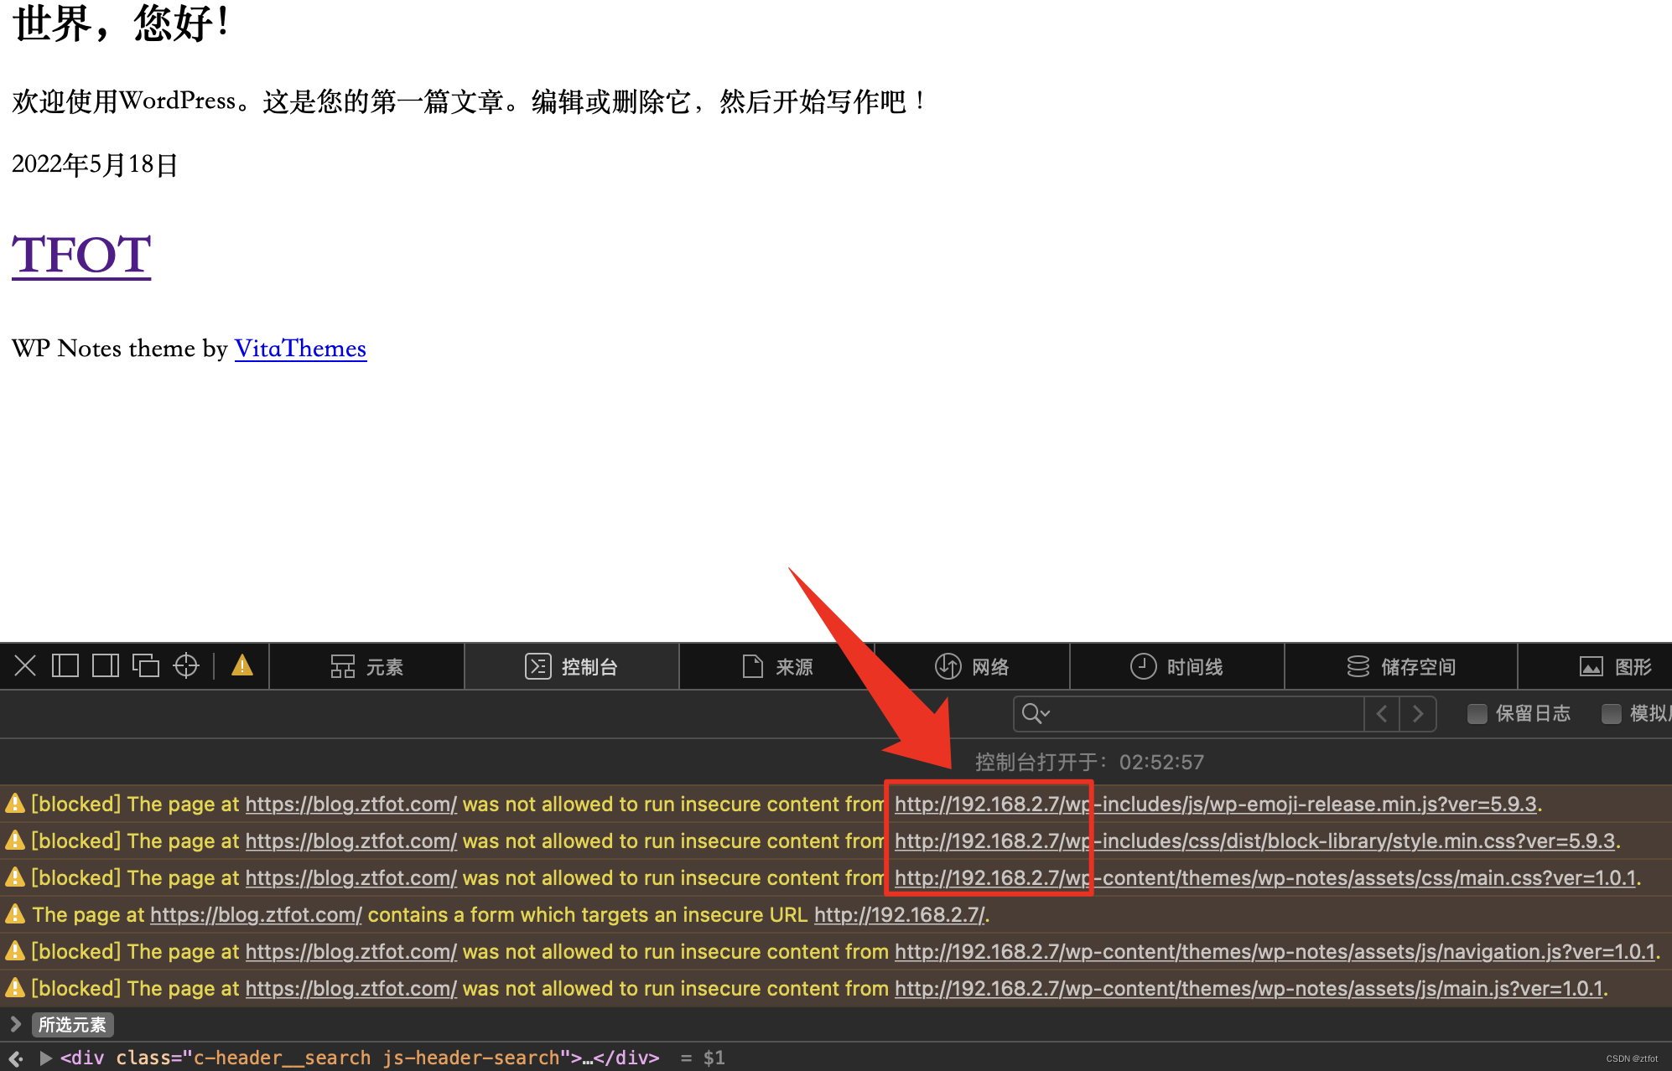
Task: Open the 图形 (Graphics) tab
Action: pos(1616,667)
